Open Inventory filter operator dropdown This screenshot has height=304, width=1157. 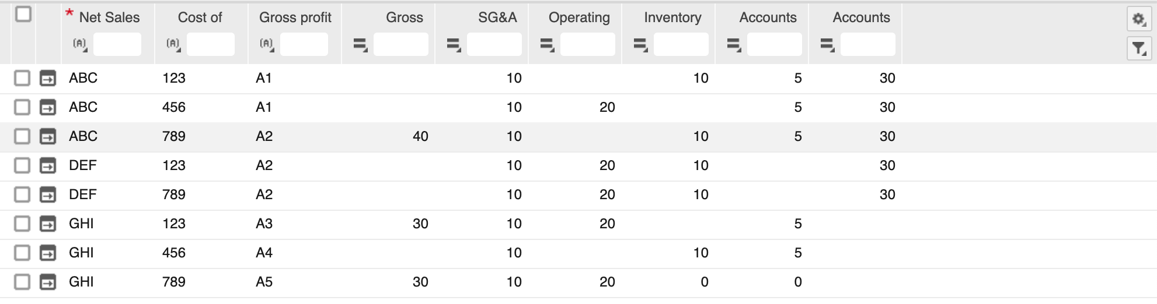click(x=641, y=44)
